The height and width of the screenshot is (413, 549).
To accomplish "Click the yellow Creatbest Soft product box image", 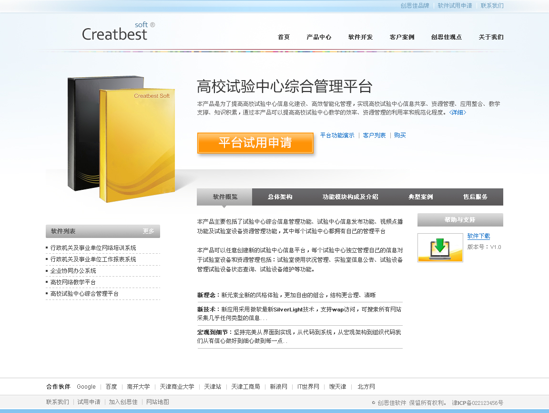I will pos(136,145).
